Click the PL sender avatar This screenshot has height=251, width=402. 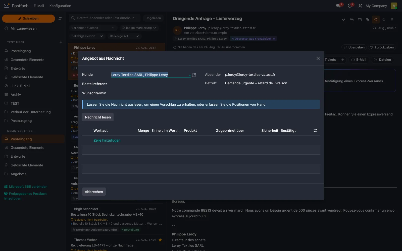[177, 30]
